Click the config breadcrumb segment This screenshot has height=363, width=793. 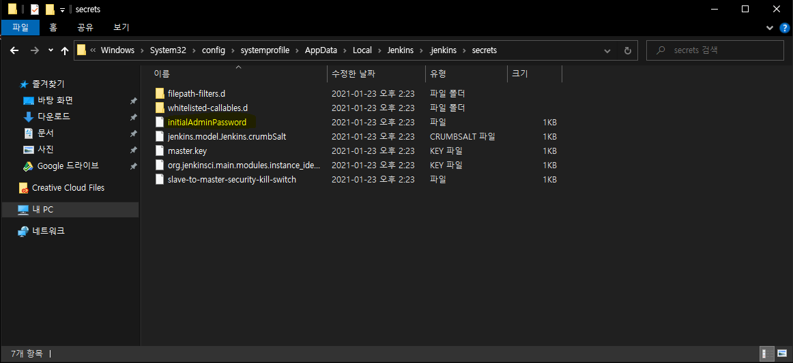212,50
